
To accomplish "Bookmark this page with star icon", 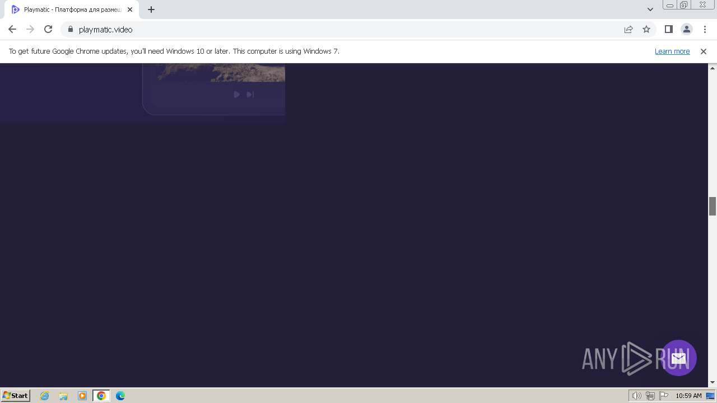I will (646, 29).
